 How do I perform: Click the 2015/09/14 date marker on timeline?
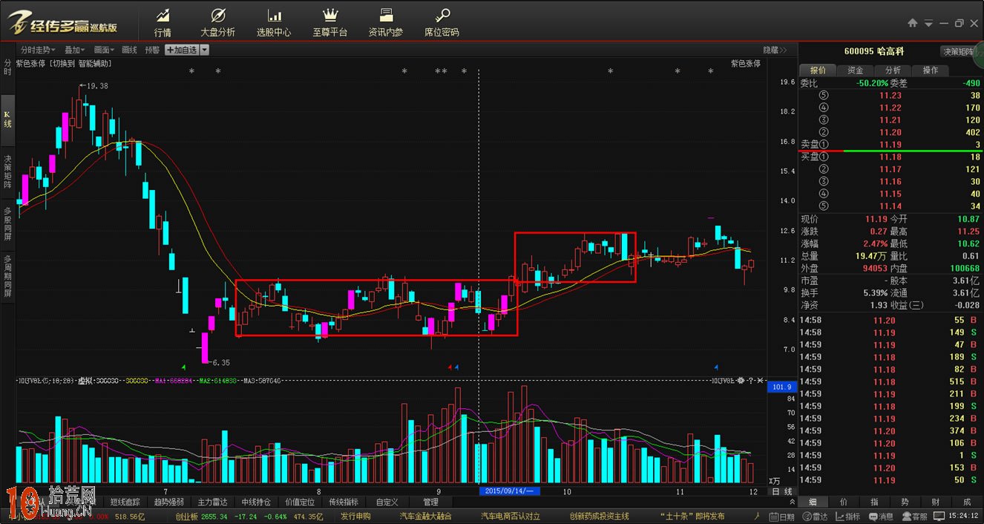[x=509, y=491]
